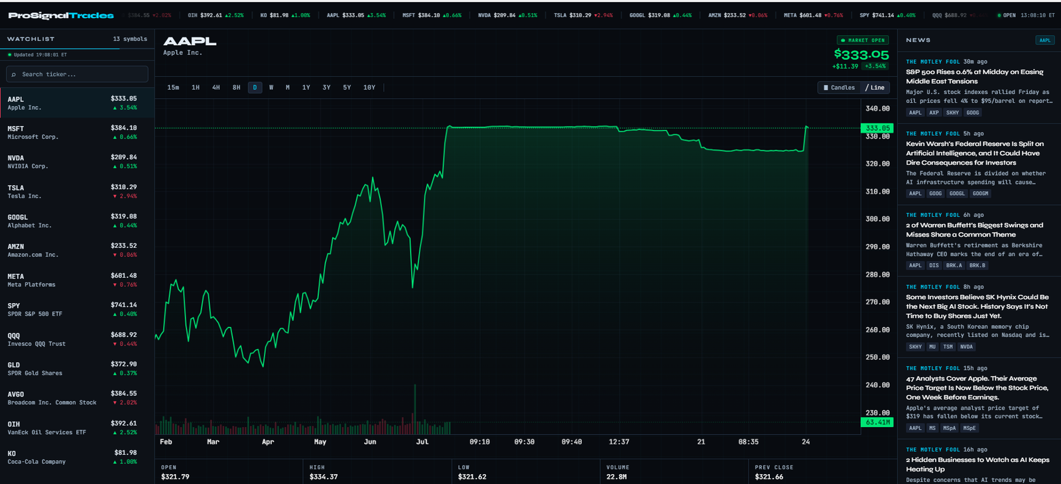Switch to the 10Y range

(369, 88)
